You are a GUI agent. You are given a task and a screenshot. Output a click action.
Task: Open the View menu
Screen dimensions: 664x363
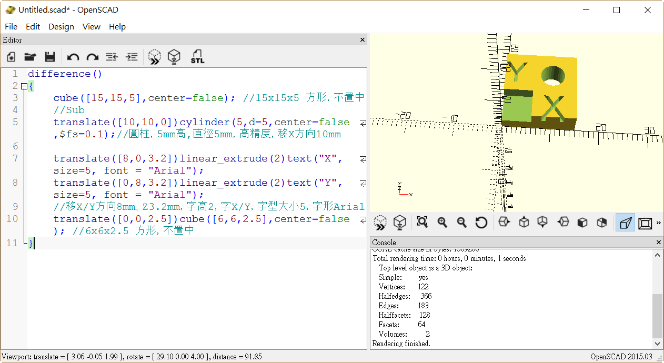click(x=92, y=26)
